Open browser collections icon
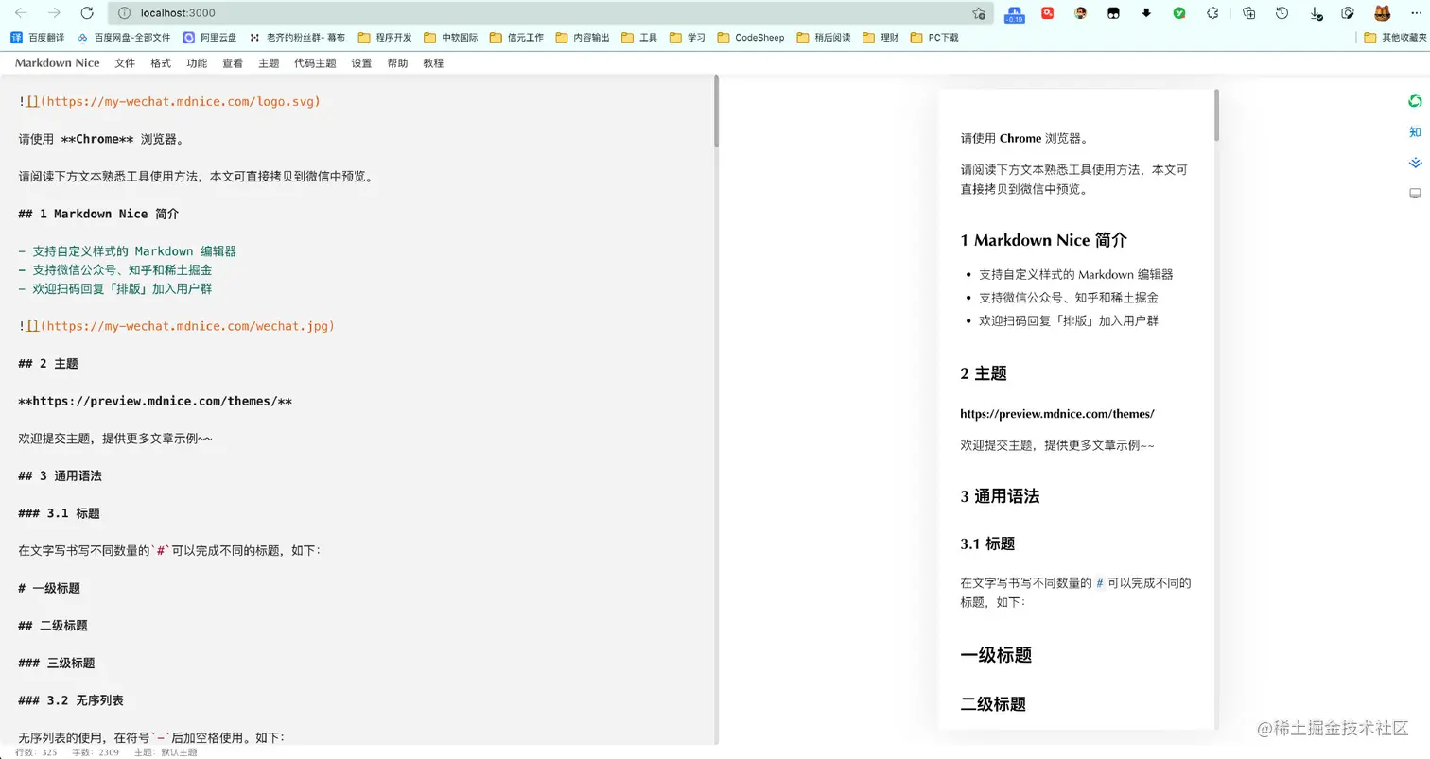This screenshot has width=1430, height=759. (1249, 13)
